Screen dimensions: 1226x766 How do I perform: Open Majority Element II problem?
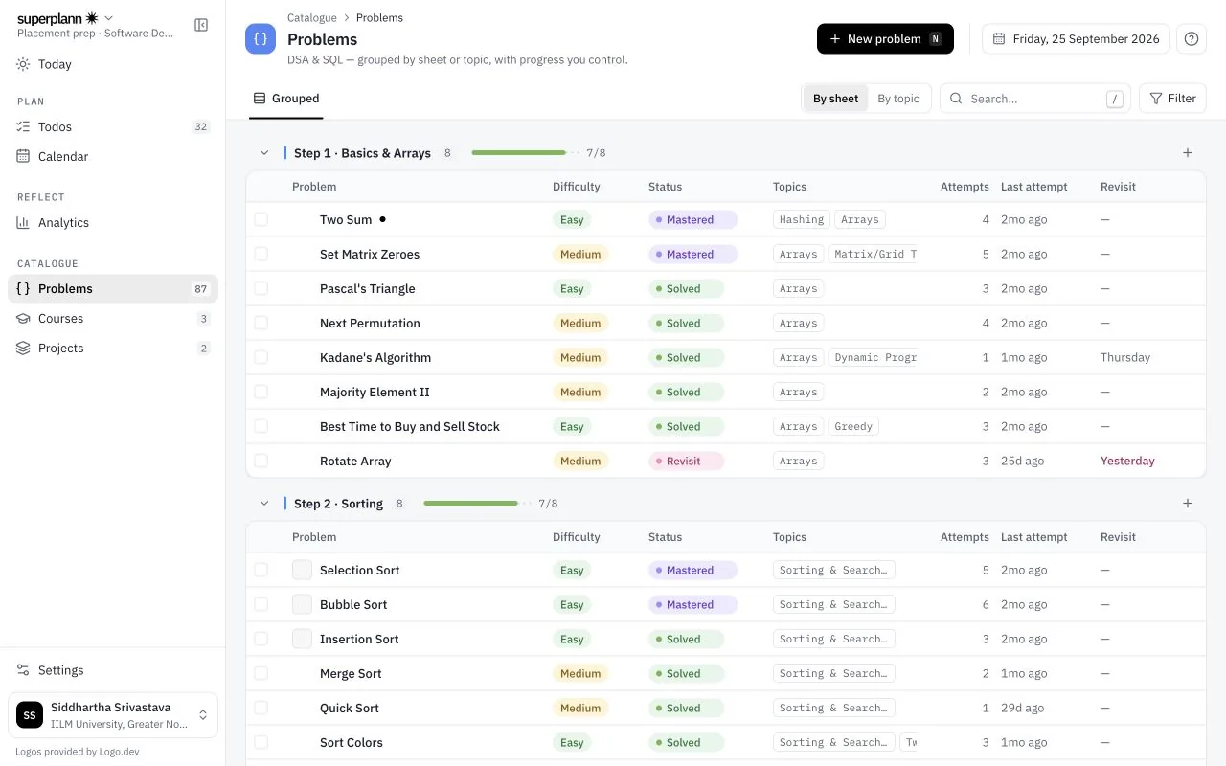[x=375, y=392]
